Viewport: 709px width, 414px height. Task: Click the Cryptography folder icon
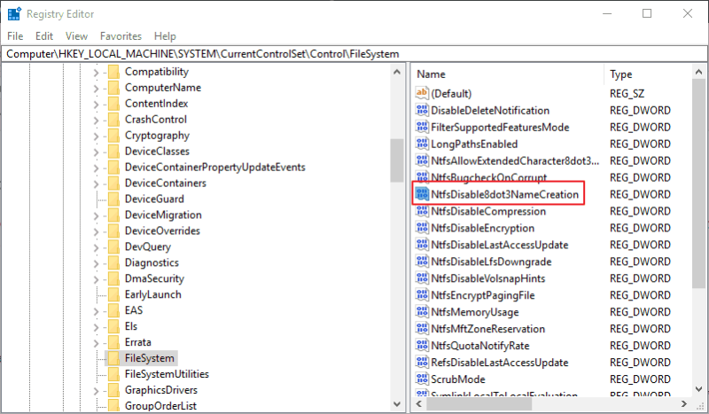click(113, 136)
